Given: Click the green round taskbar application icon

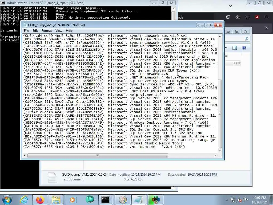Looking at the screenshot, I should pos(90,199).
